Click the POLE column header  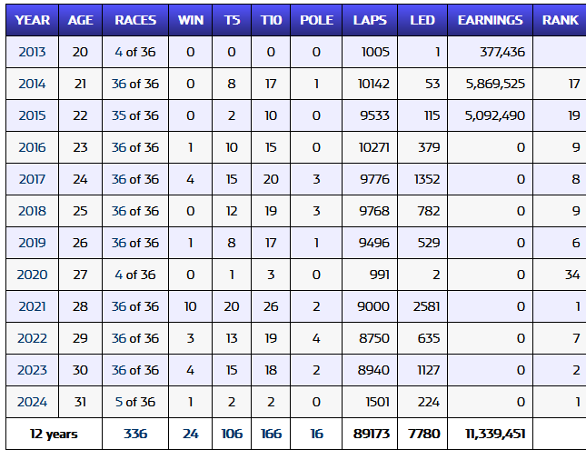[316, 20]
